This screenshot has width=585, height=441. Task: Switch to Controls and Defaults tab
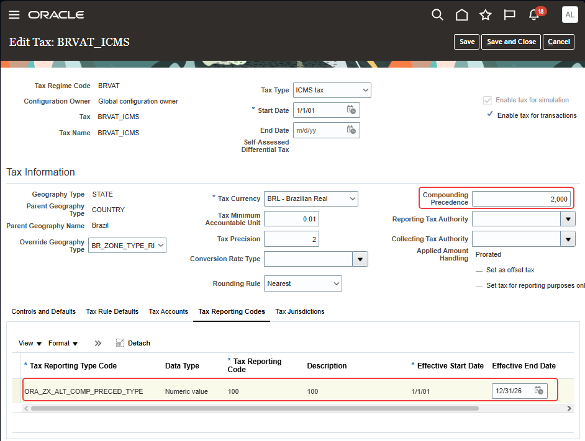(x=43, y=311)
